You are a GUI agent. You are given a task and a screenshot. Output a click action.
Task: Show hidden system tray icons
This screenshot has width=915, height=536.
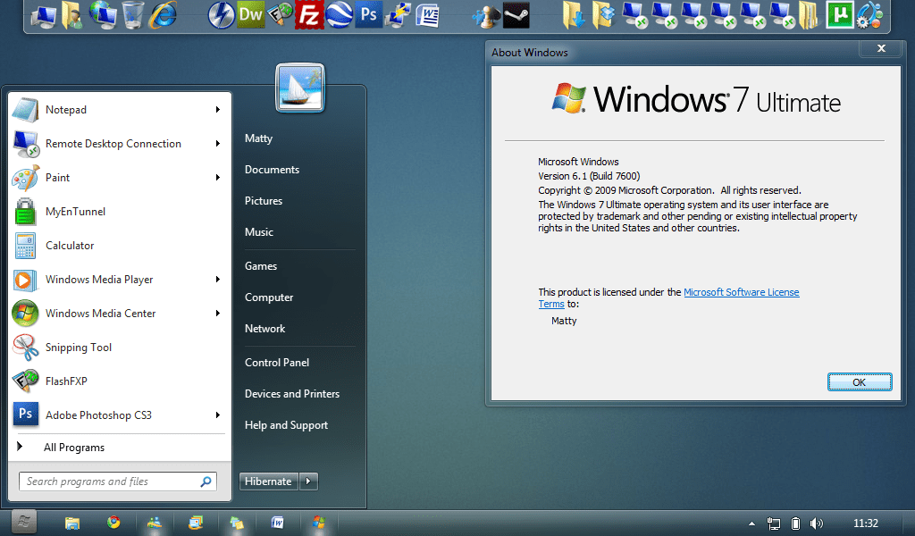click(x=751, y=523)
